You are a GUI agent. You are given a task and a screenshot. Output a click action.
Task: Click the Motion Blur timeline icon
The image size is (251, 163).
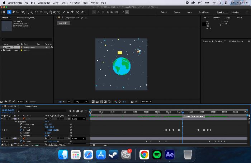(x=82, y=111)
